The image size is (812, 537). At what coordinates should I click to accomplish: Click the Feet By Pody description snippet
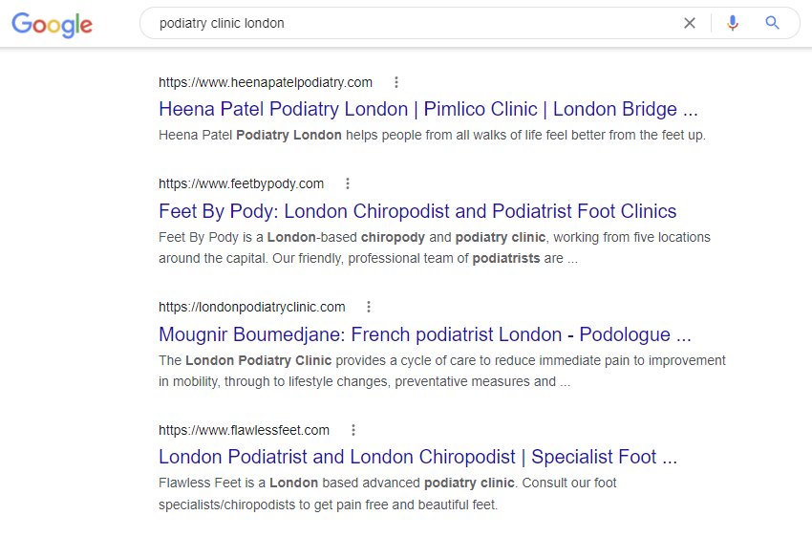coord(435,247)
